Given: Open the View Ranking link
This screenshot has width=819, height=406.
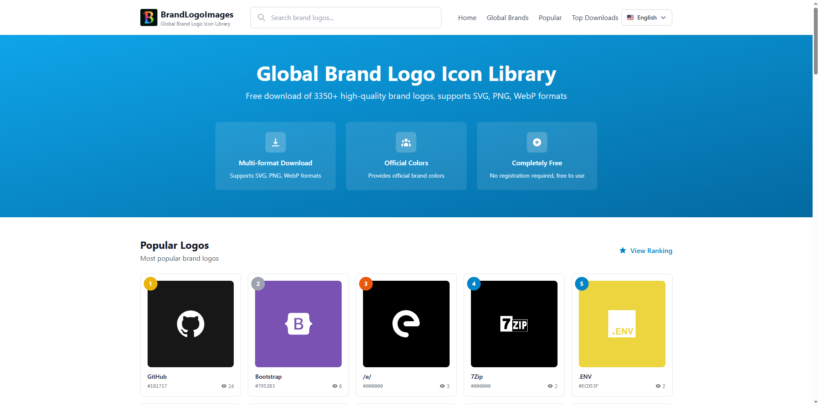Looking at the screenshot, I should (x=651, y=251).
